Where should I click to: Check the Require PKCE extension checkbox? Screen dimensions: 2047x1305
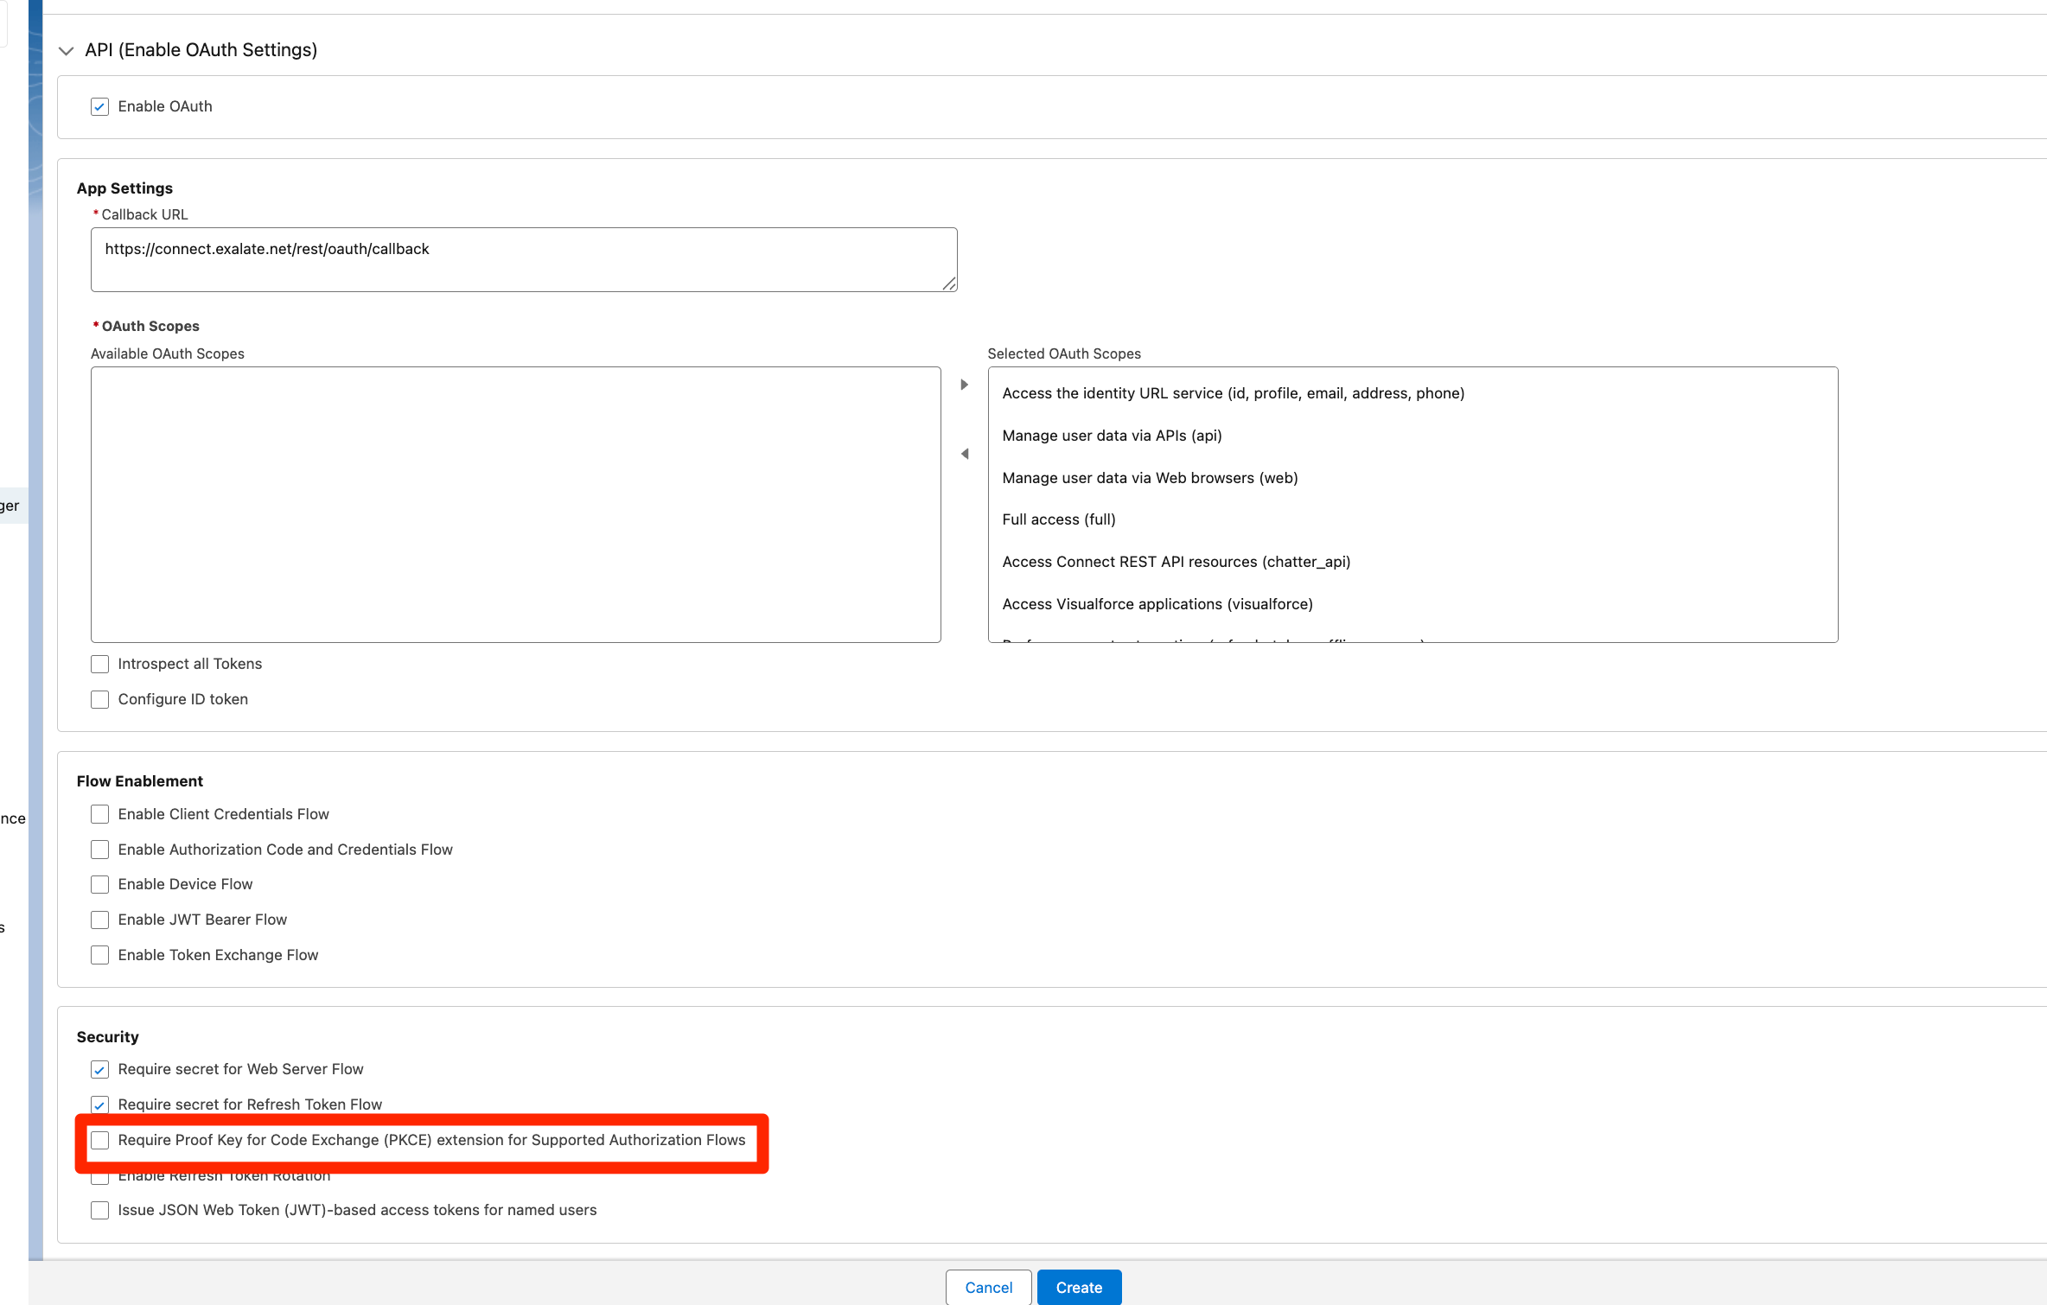coord(99,1140)
